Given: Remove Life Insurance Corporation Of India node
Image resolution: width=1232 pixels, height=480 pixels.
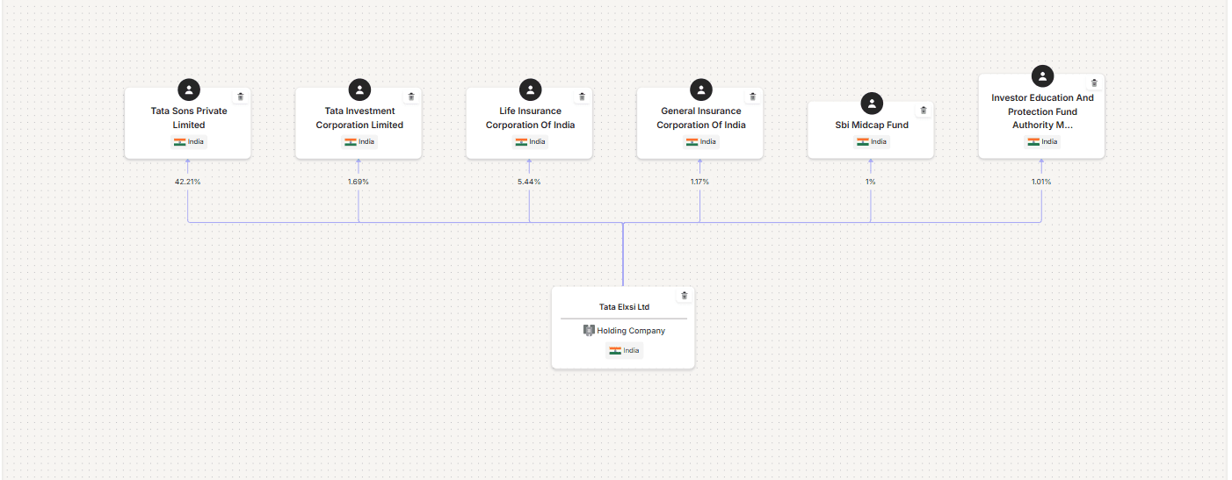Looking at the screenshot, I should coord(581,97).
